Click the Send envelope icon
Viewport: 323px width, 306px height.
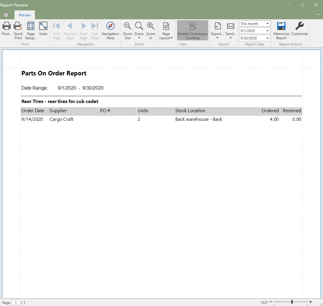click(x=230, y=26)
